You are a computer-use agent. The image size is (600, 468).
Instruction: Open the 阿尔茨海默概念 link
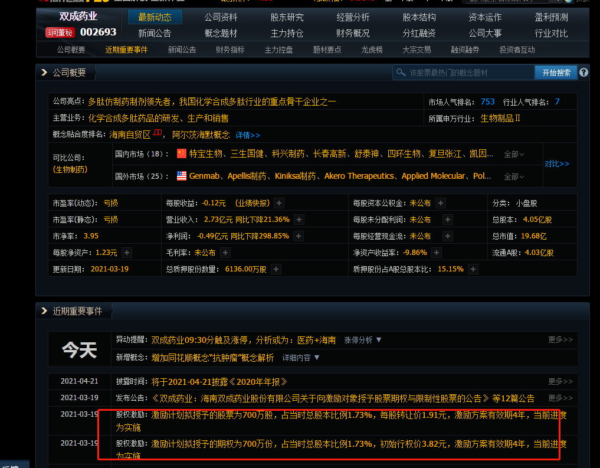[x=201, y=135]
